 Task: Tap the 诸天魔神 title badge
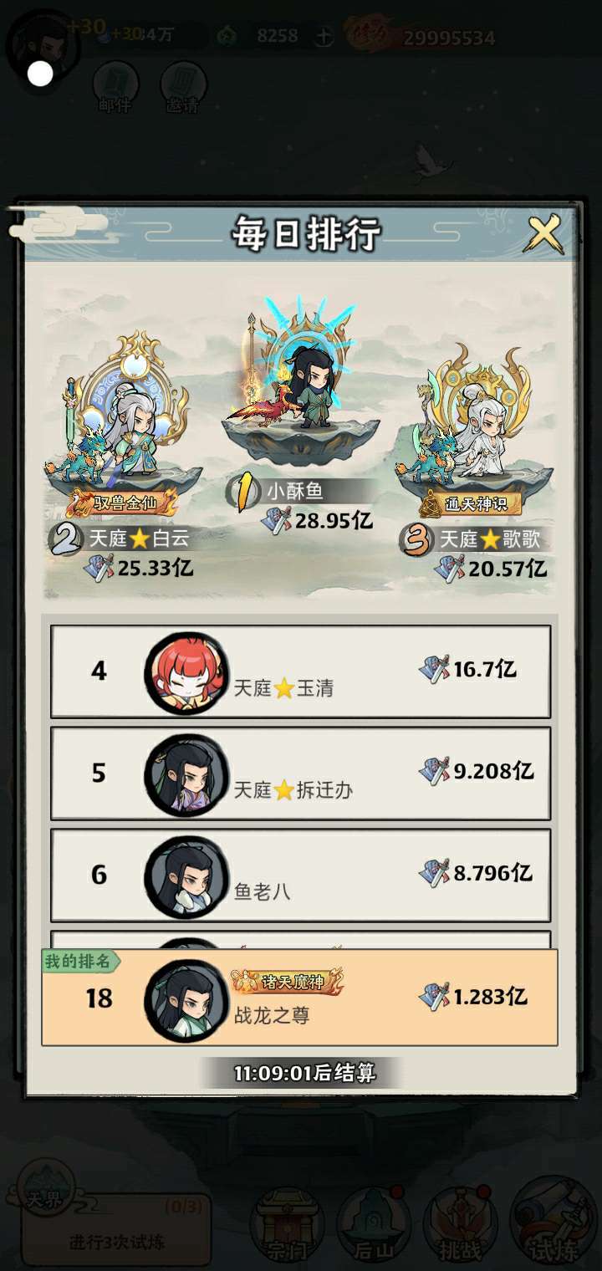coord(288,982)
